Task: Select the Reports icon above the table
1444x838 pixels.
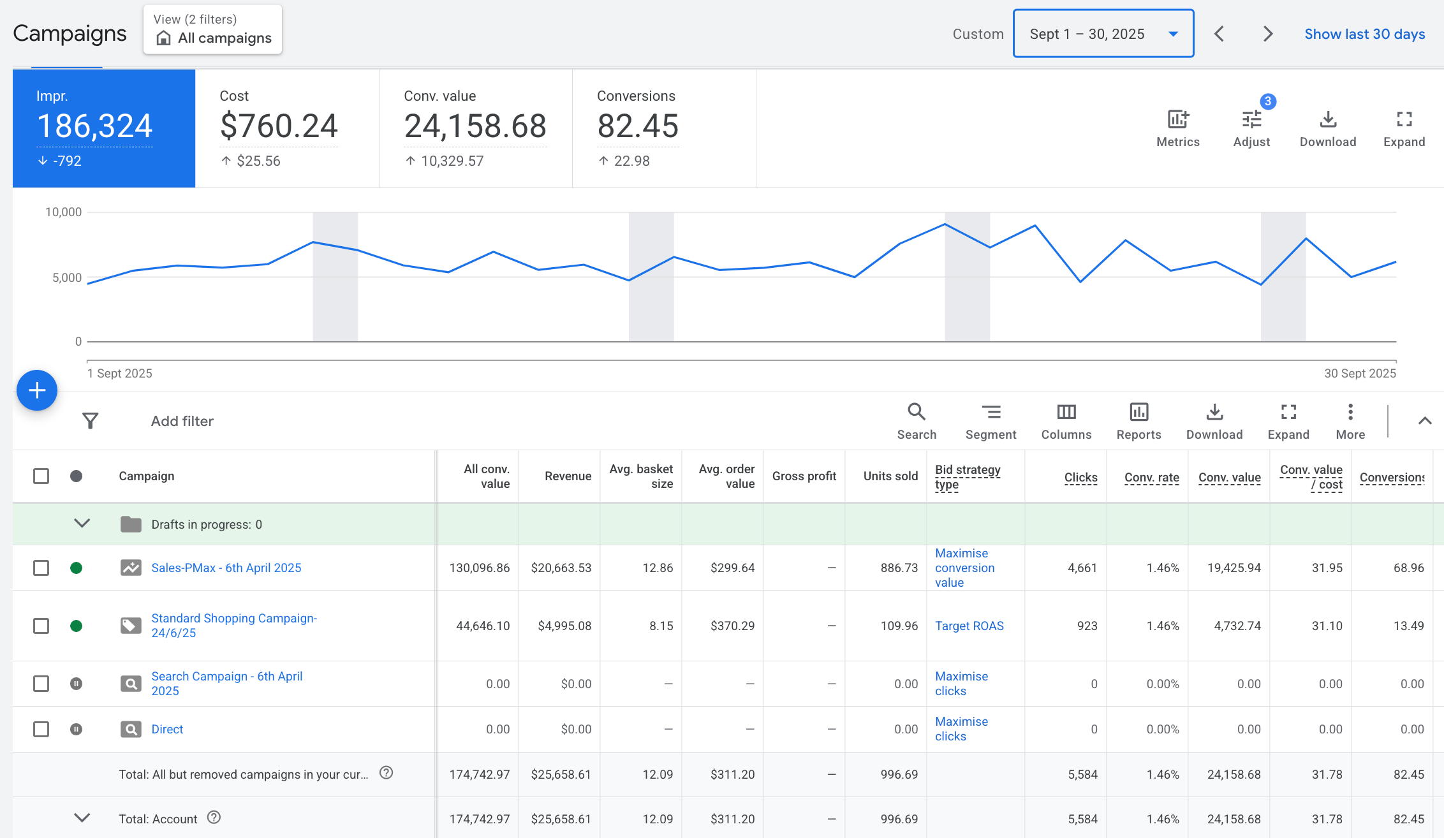Action: click(x=1139, y=412)
